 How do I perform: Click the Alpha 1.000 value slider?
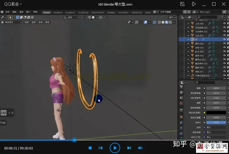click(x=216, y=122)
